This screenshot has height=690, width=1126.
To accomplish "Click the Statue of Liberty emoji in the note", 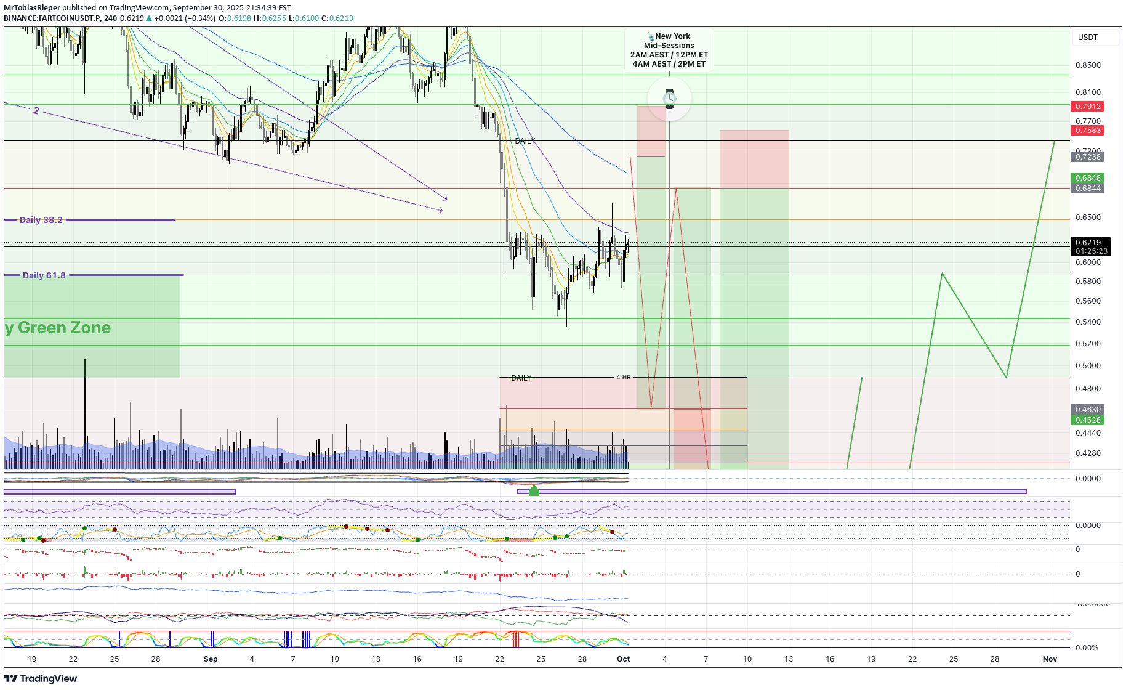I will coord(651,36).
